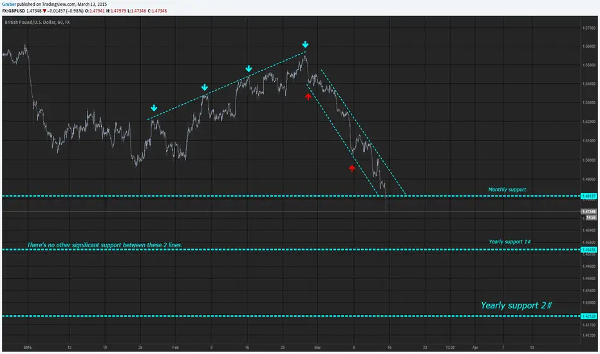Select the 'no other significant support' annotation
The height and width of the screenshot is (354, 600).
coord(104,245)
